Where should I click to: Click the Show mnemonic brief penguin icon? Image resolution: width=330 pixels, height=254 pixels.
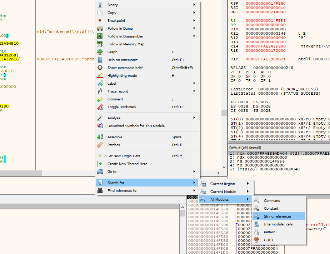100,68
